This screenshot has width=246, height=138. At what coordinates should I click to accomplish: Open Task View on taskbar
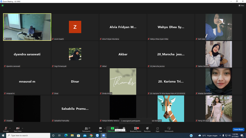(60, 135)
